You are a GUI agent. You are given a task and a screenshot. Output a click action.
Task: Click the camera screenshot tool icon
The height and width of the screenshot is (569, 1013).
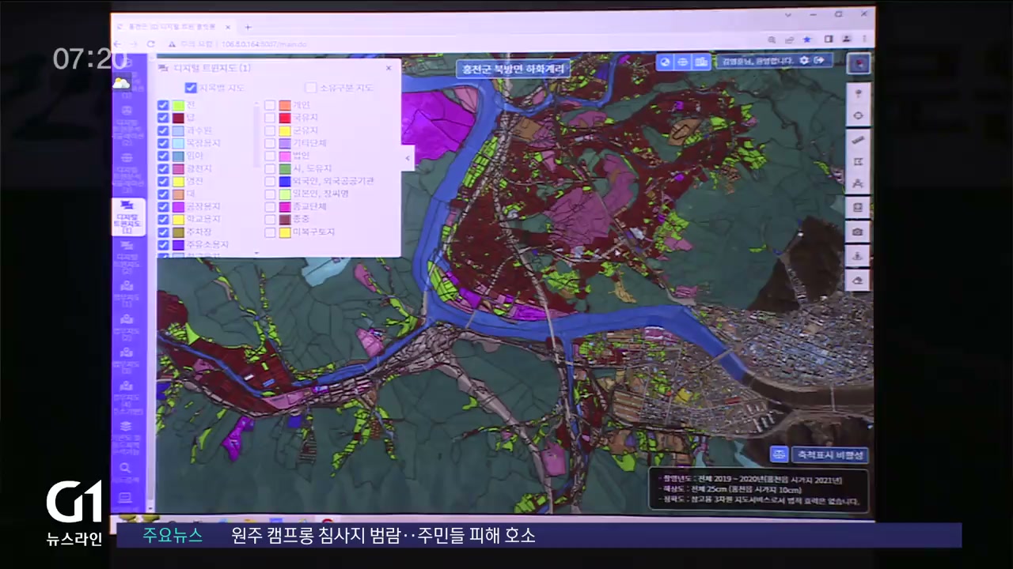tap(858, 232)
